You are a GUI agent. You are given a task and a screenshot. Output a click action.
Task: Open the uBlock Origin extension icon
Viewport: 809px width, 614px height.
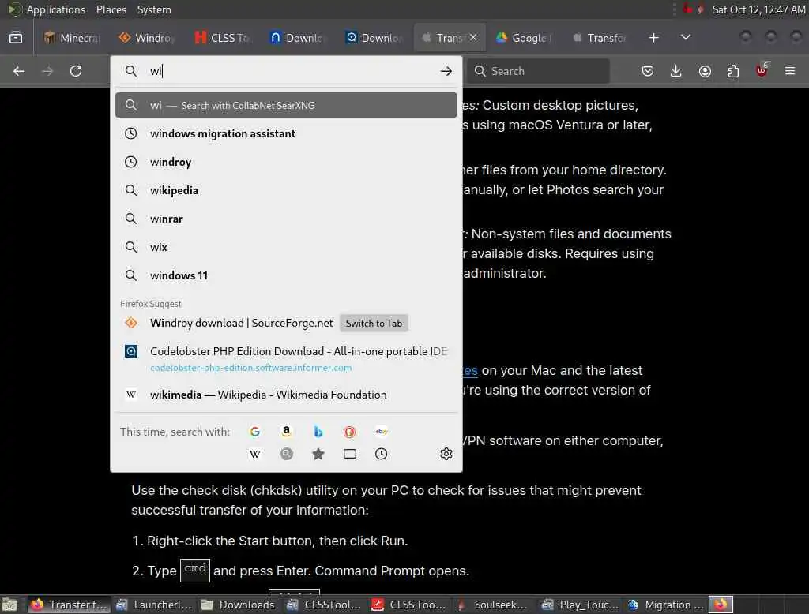coord(762,71)
